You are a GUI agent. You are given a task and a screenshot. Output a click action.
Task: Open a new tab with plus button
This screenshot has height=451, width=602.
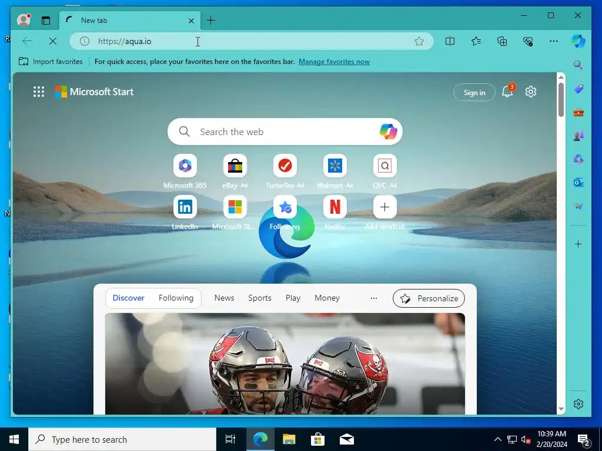point(211,21)
